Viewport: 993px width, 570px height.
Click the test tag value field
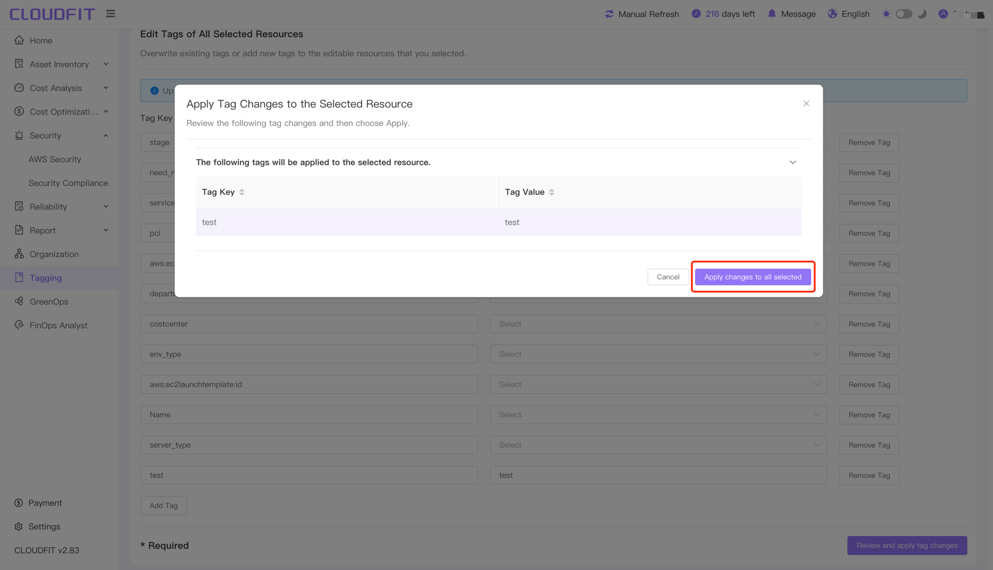point(659,476)
